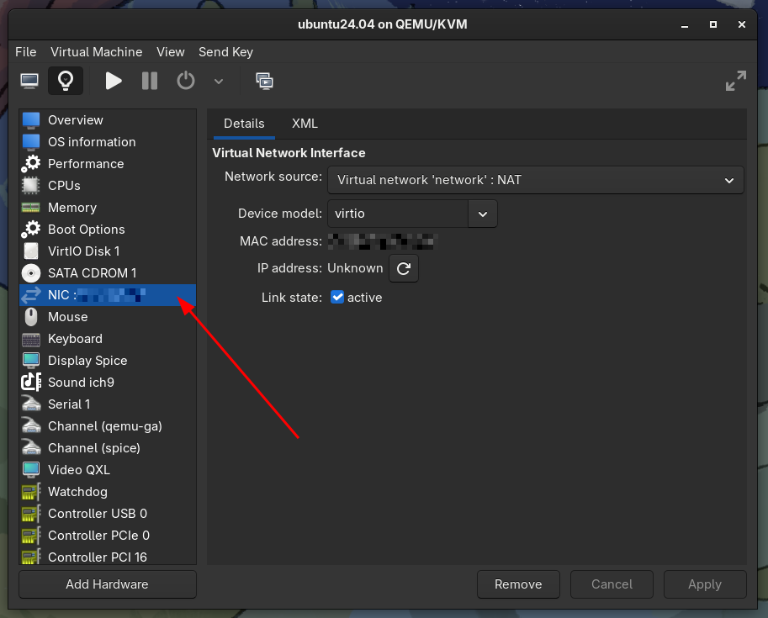Uncheck the active link state checkbox

337,297
